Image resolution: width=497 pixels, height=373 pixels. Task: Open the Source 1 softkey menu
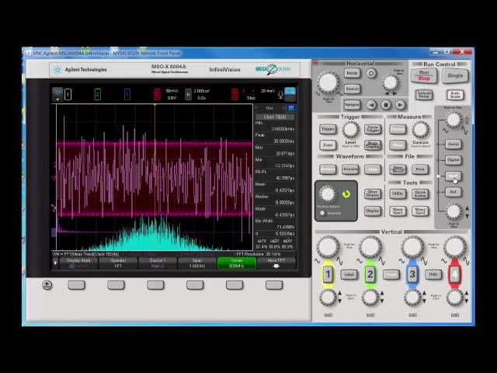(158, 263)
